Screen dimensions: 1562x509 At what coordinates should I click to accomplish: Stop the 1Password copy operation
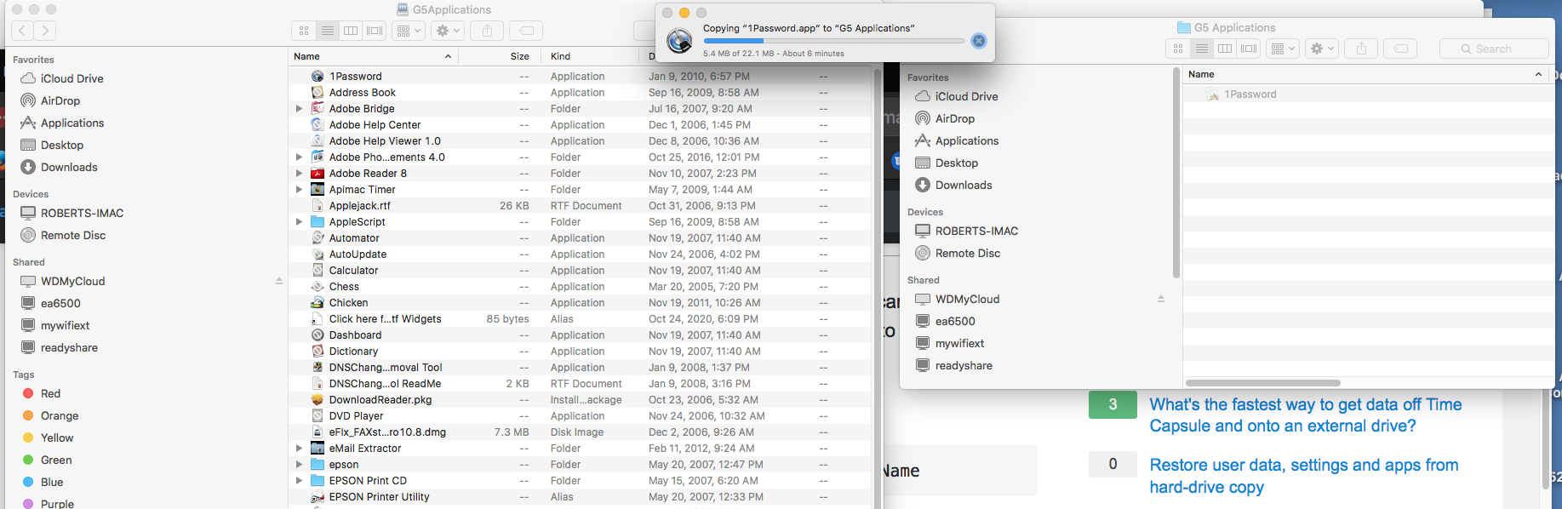979,41
